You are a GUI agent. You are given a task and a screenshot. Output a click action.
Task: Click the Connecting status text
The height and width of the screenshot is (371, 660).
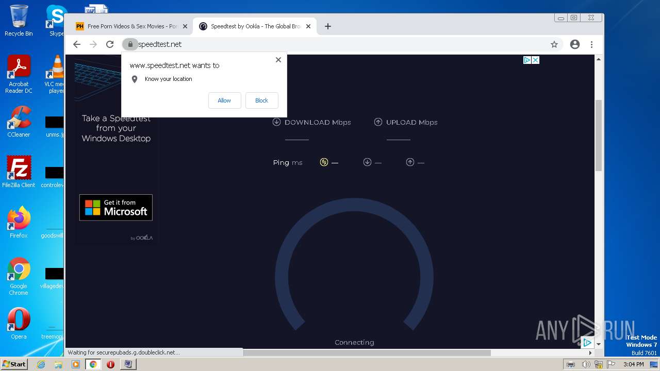pos(354,342)
